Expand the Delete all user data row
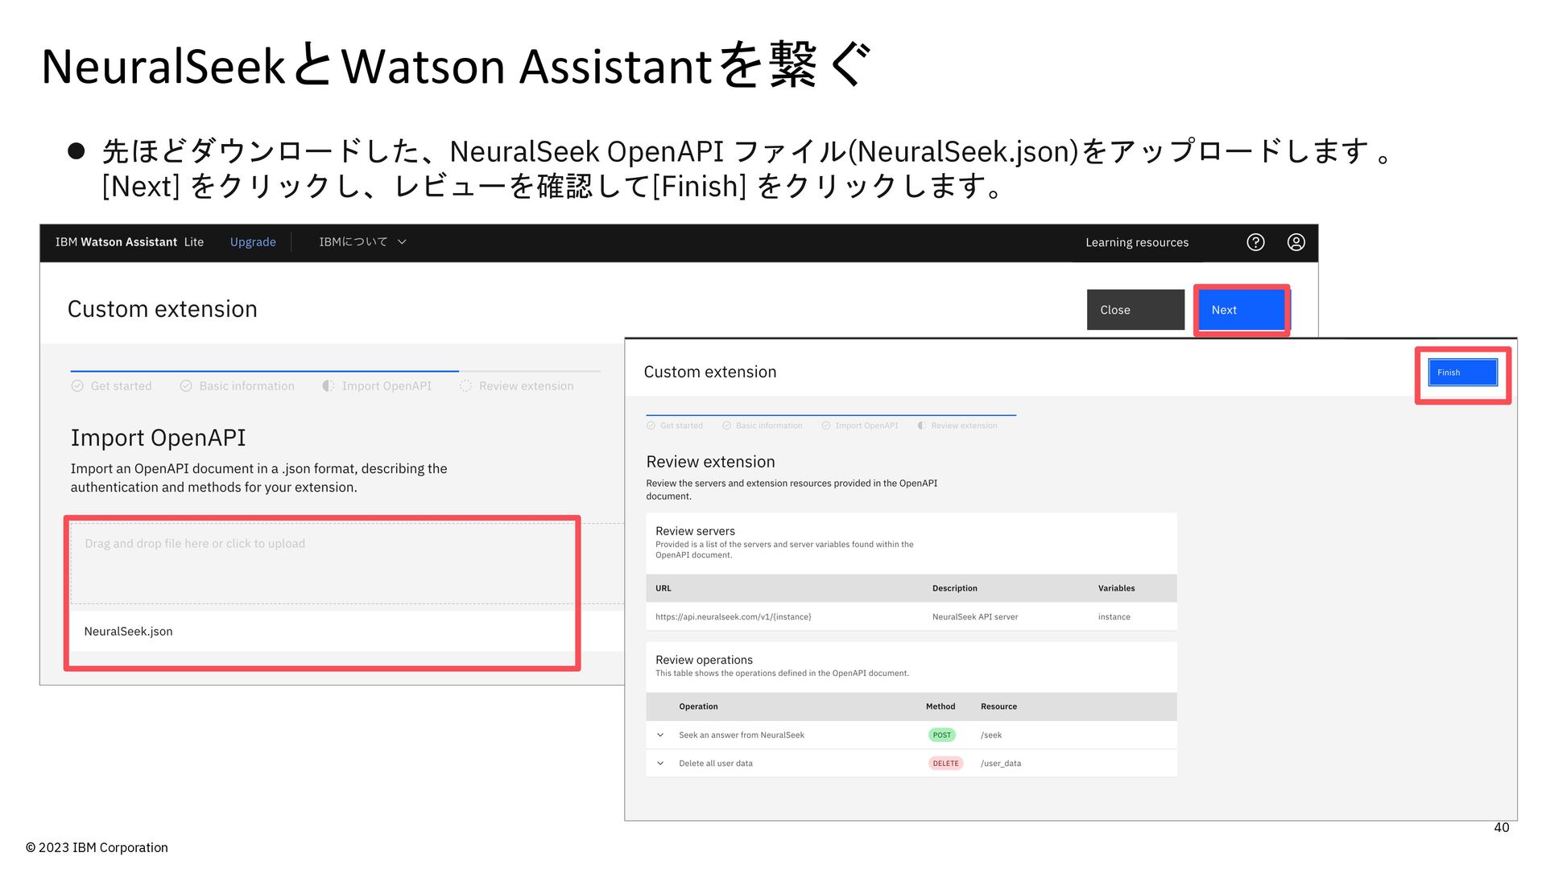Screen dimensions: 1546x869 pos(660,764)
